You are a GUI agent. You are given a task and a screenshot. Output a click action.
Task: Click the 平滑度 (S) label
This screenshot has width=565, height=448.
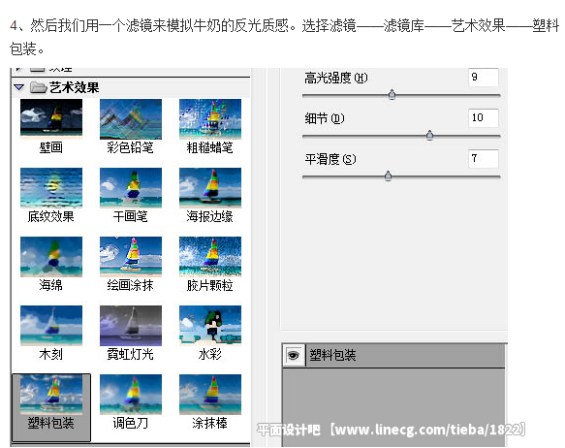pyautogui.click(x=330, y=159)
